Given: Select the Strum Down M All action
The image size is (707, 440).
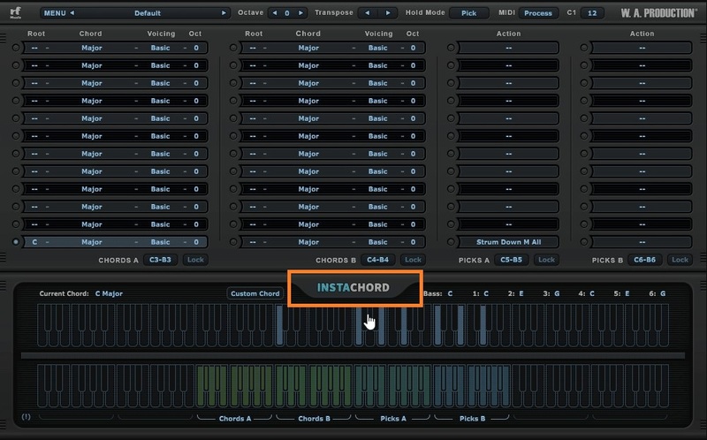Looking at the screenshot, I should point(508,242).
